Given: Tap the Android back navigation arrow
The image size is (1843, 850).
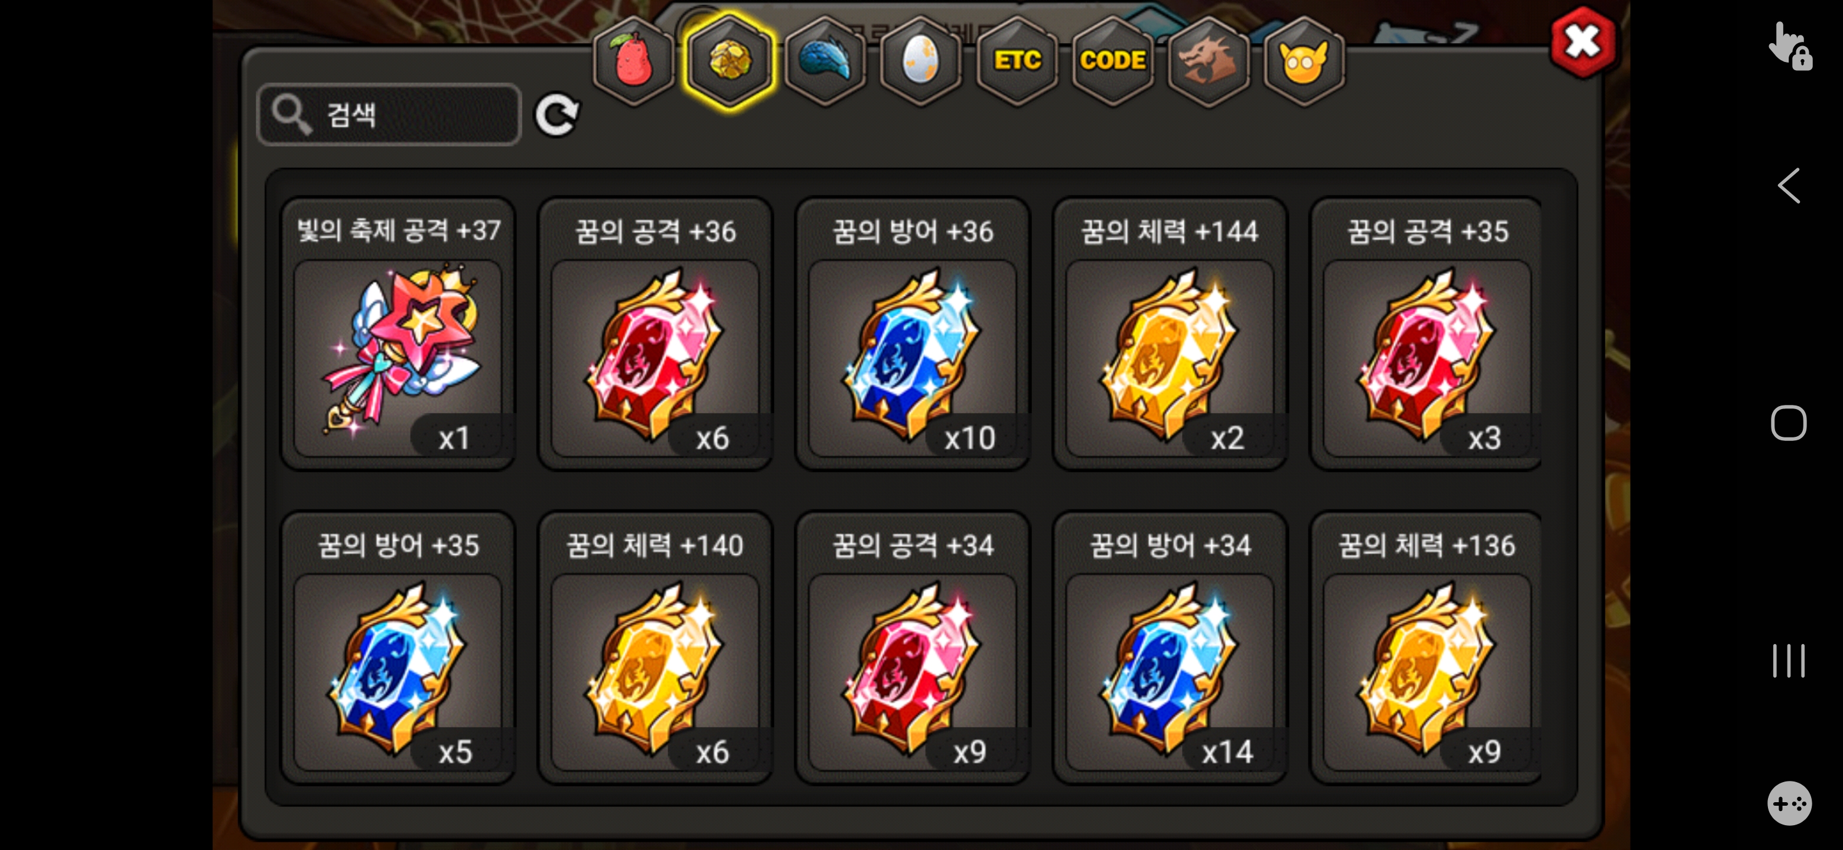Looking at the screenshot, I should pos(1789,187).
